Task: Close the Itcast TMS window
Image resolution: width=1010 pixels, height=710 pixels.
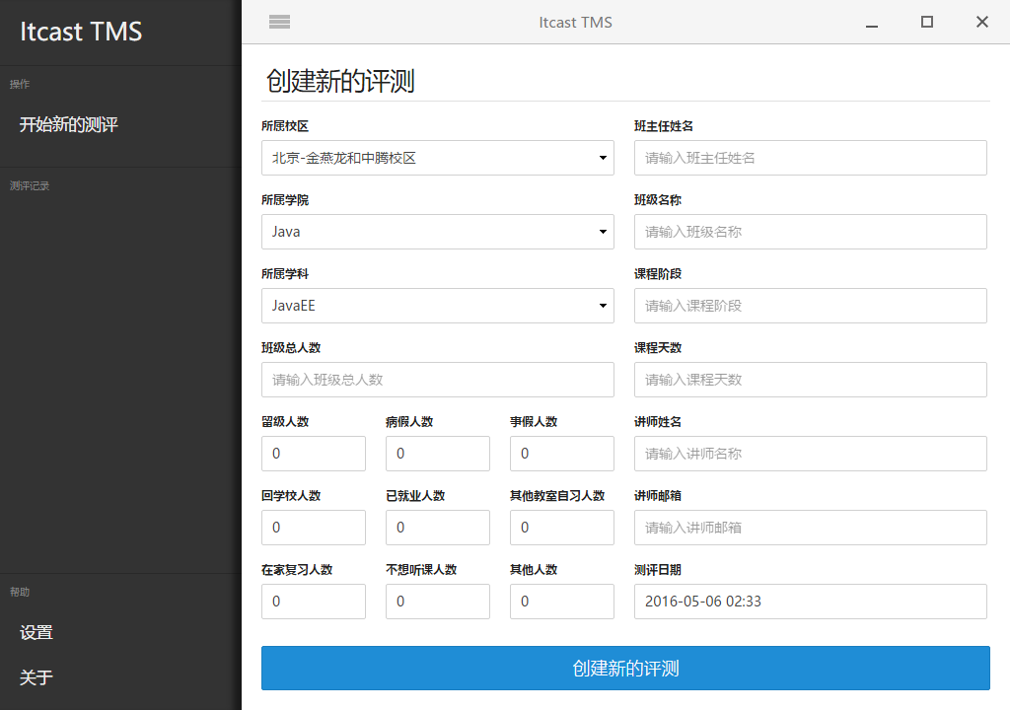Action: point(982,22)
